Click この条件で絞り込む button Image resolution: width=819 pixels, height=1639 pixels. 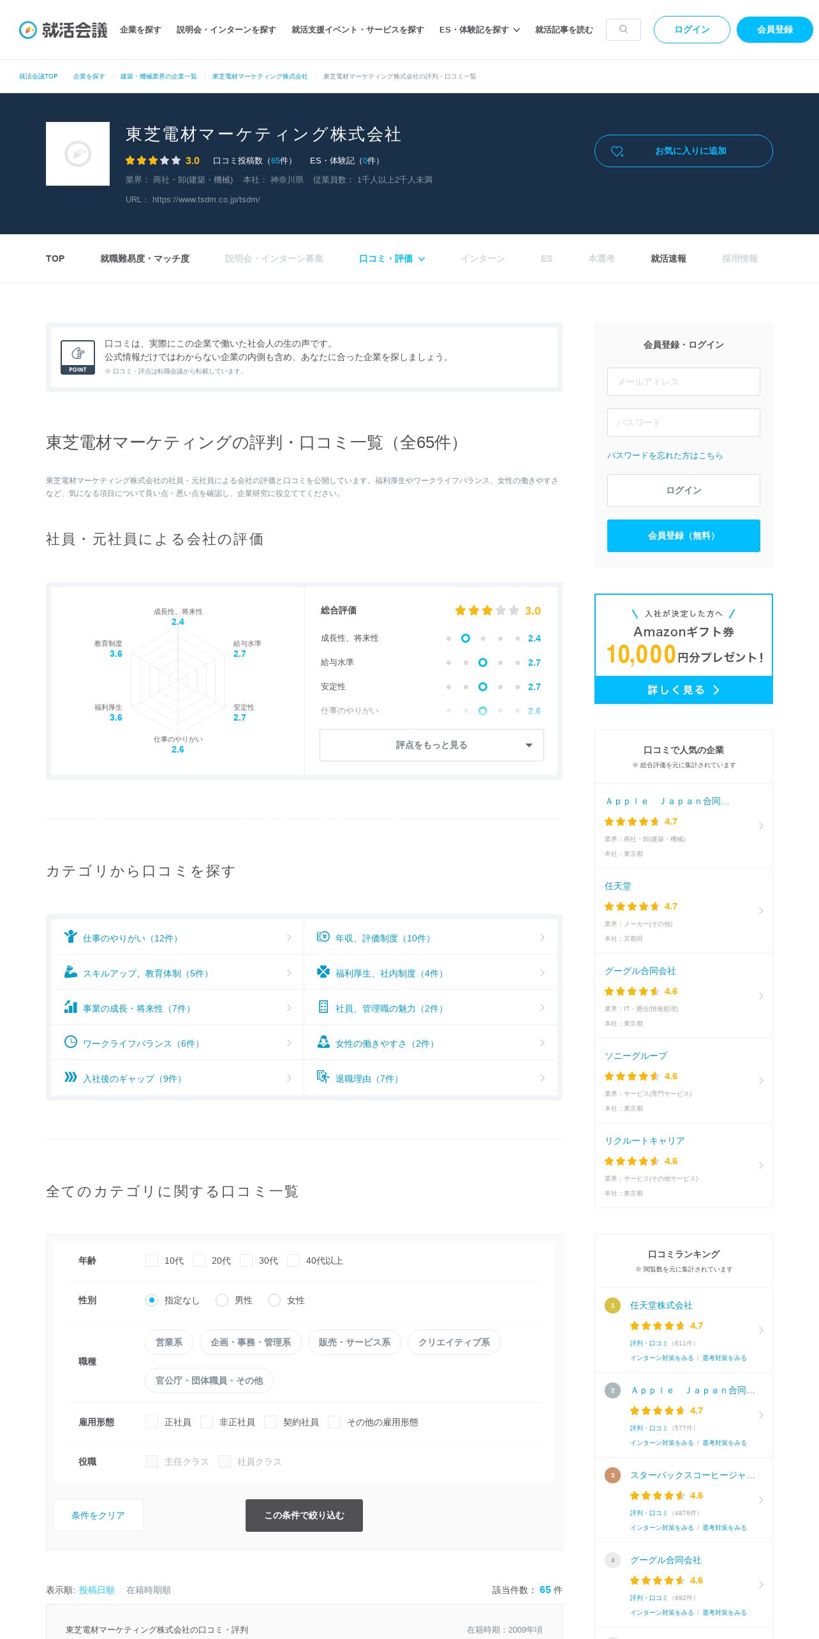304,1515
